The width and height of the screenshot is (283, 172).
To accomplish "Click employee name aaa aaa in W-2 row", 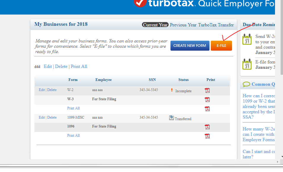I will (97, 90).
